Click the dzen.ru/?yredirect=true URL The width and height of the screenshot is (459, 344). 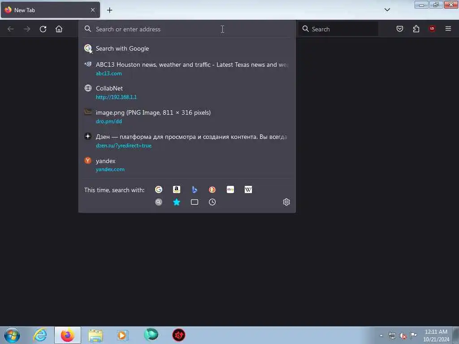point(124,146)
